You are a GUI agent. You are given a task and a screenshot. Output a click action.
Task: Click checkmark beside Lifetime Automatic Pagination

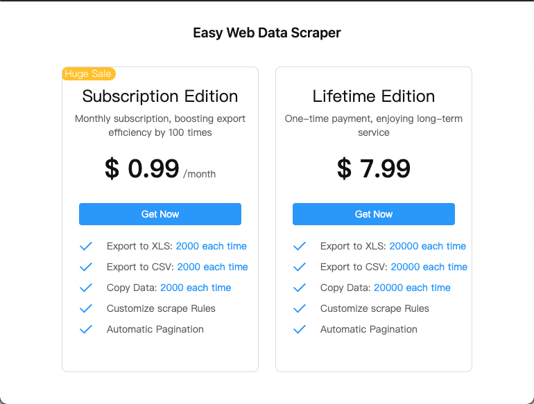[x=300, y=329]
